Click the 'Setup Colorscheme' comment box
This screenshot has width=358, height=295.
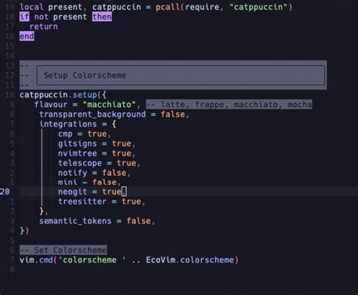coord(181,75)
